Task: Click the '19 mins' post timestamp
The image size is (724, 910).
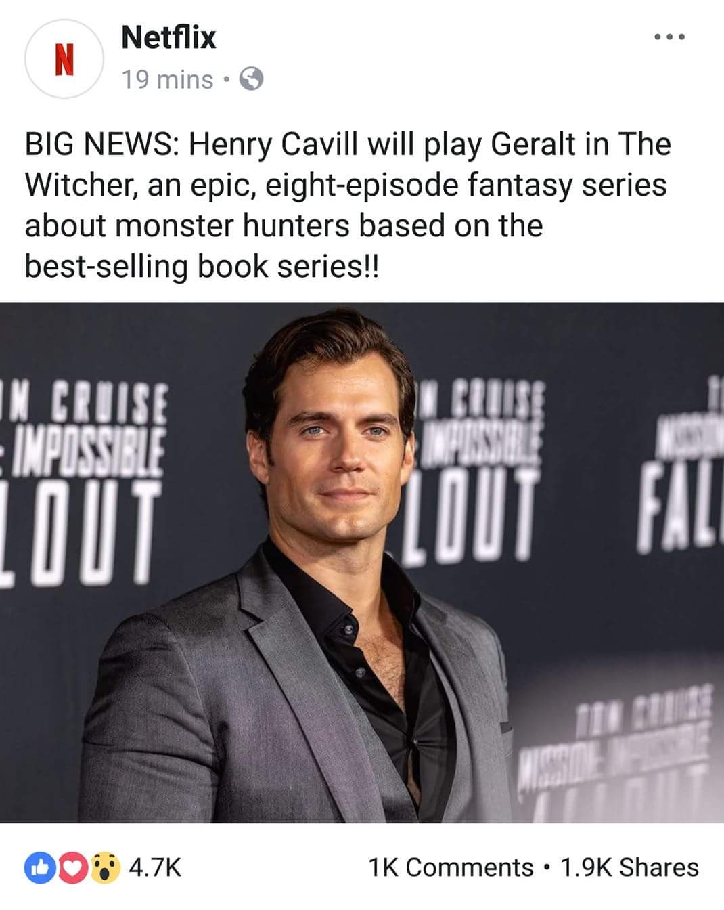Action: coord(167,80)
